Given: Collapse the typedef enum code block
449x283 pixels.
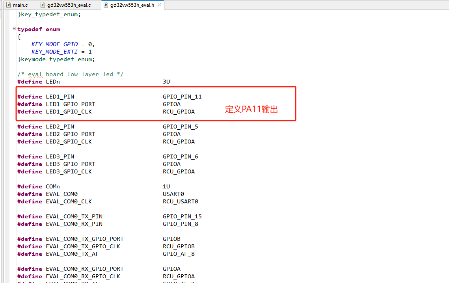Looking at the screenshot, I should (15, 29).
